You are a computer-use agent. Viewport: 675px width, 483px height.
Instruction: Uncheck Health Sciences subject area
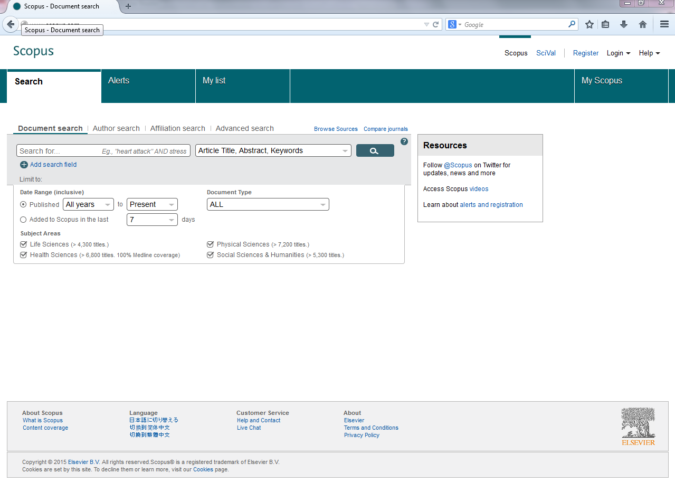coord(23,255)
